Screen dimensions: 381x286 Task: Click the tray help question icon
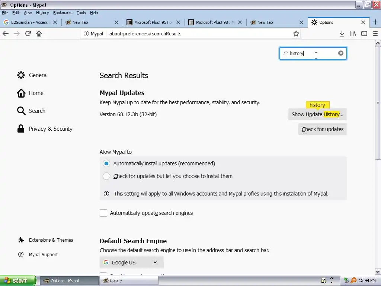(x=323, y=280)
